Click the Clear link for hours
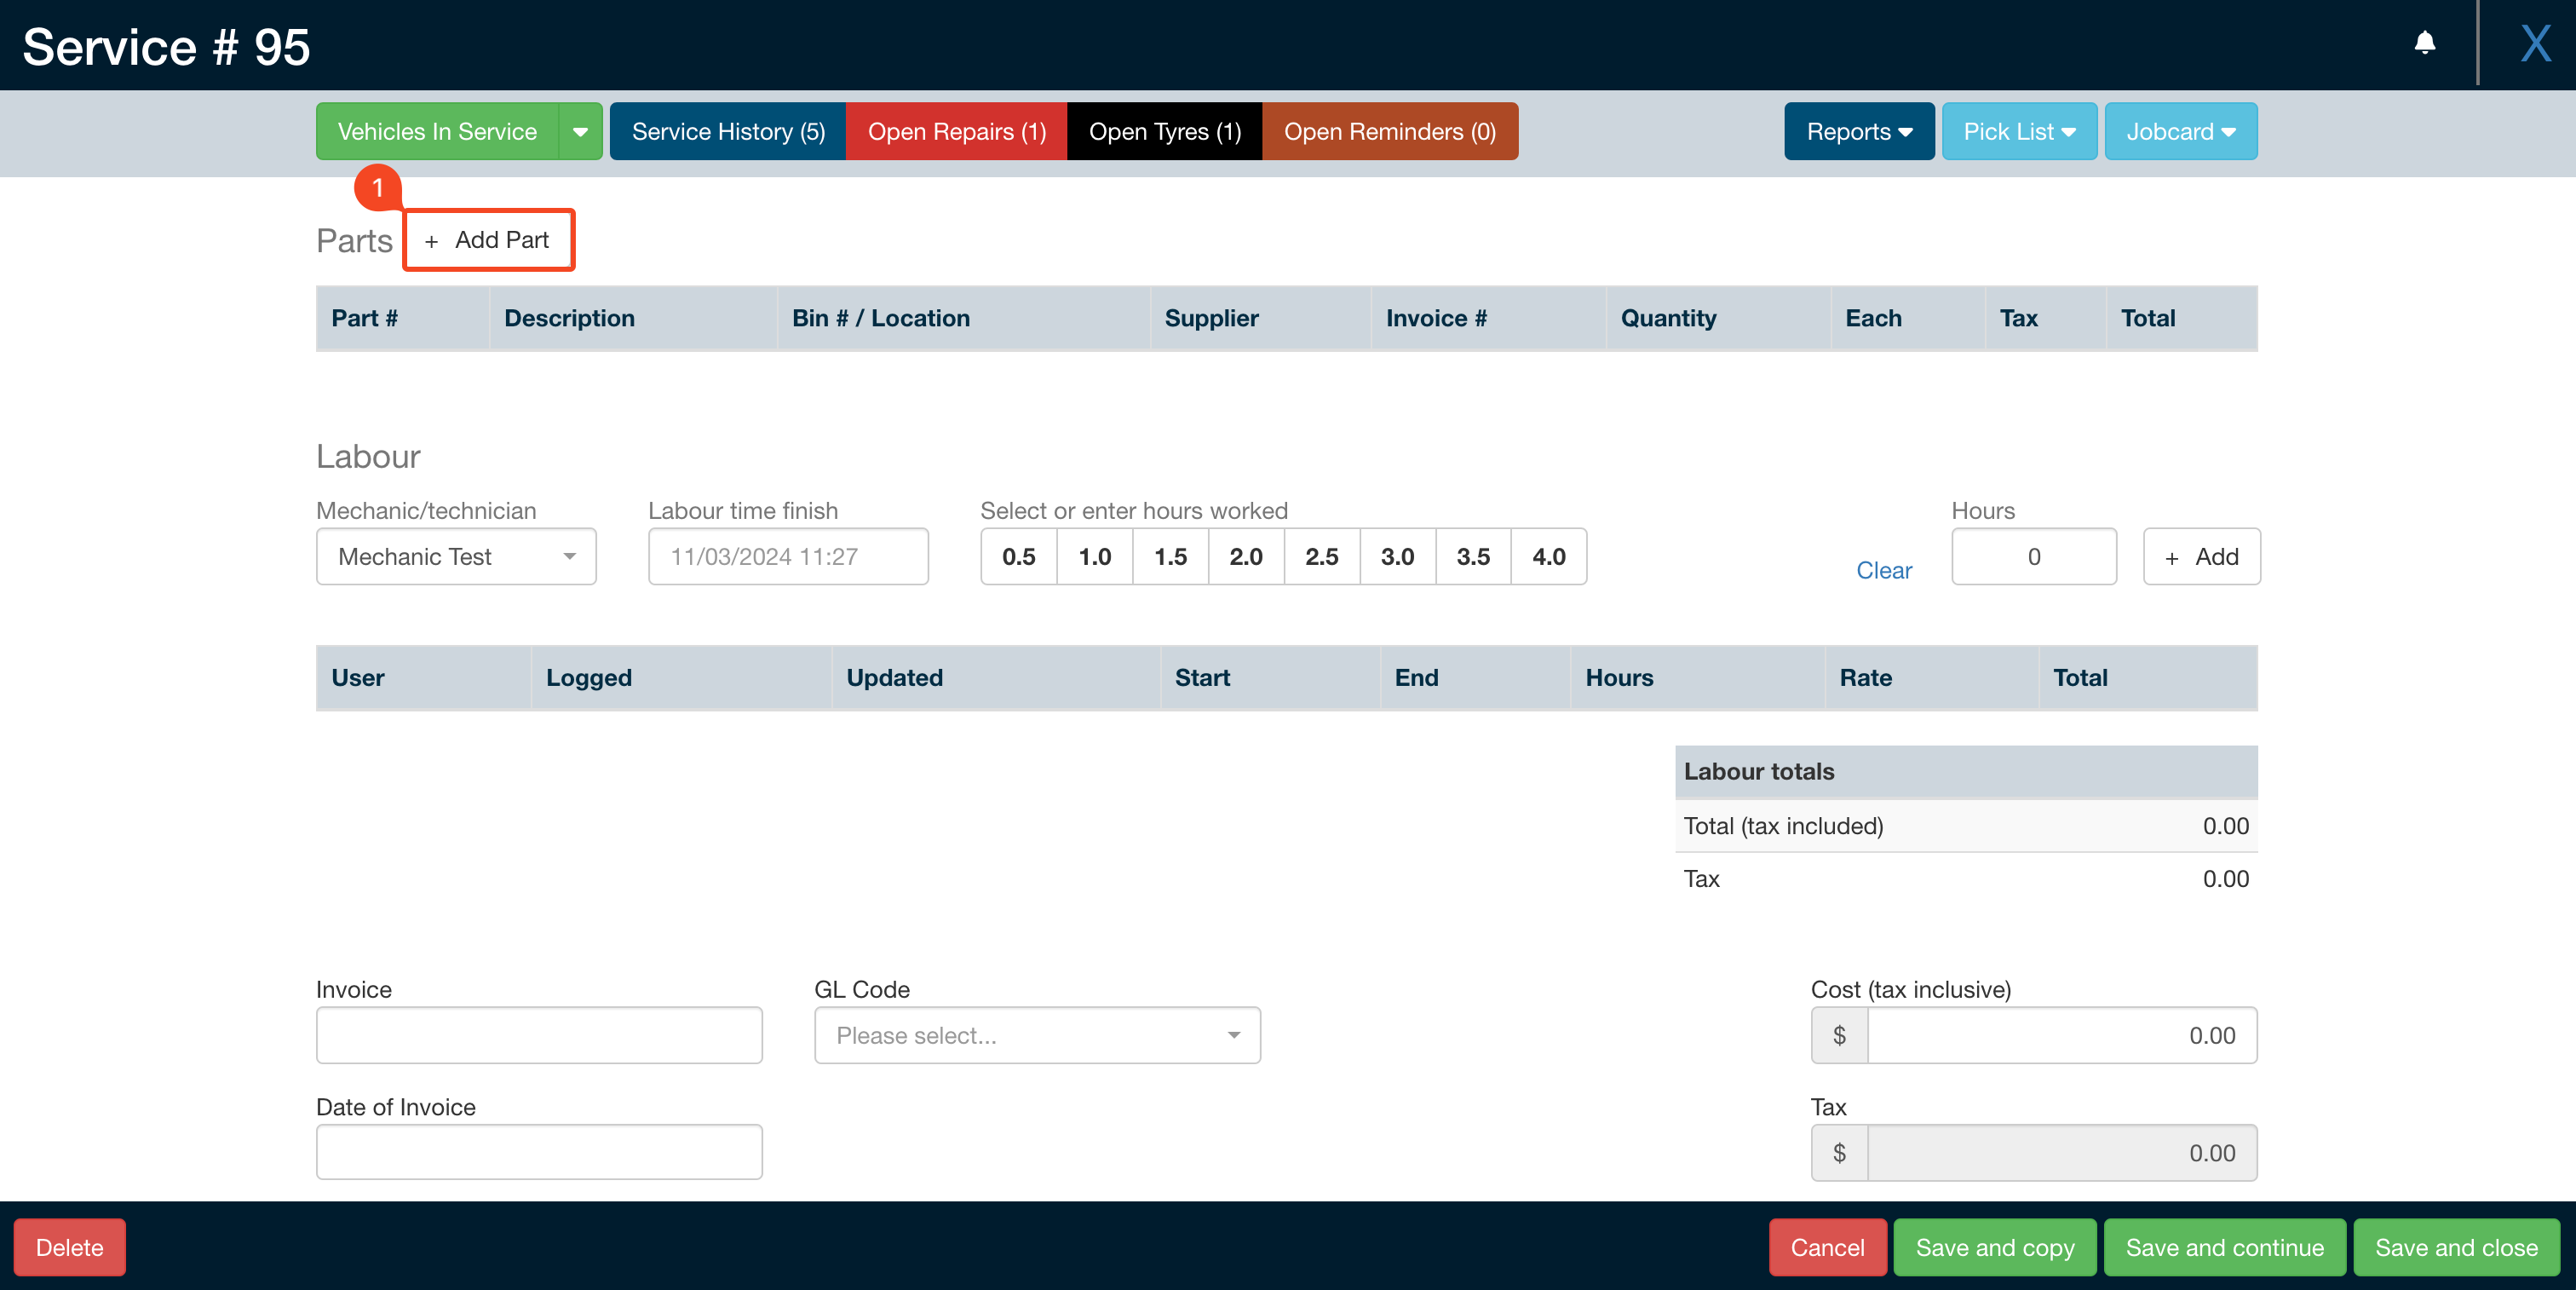Screen dimensions: 2576x1290 pyautogui.click(x=1884, y=570)
